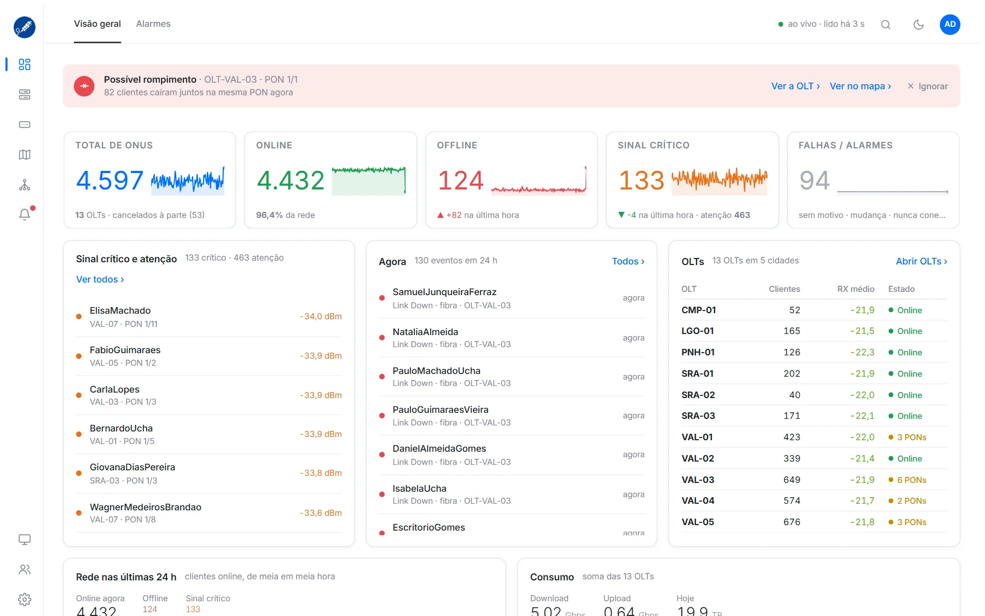985x616 pixels.
Task: Open 'Todos' events link in Agora panel
Action: (x=628, y=261)
